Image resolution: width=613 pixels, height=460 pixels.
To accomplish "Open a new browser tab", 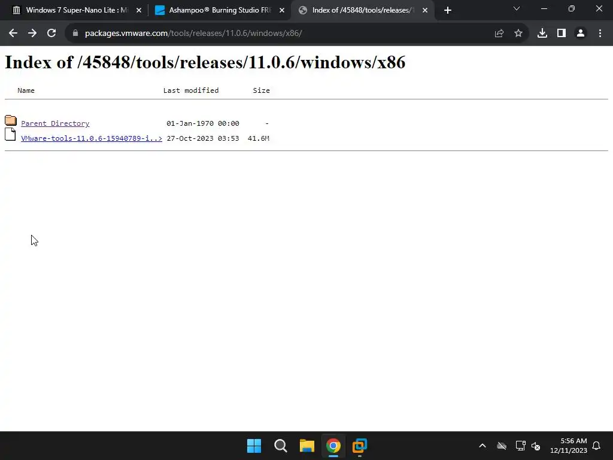I will coord(448,11).
